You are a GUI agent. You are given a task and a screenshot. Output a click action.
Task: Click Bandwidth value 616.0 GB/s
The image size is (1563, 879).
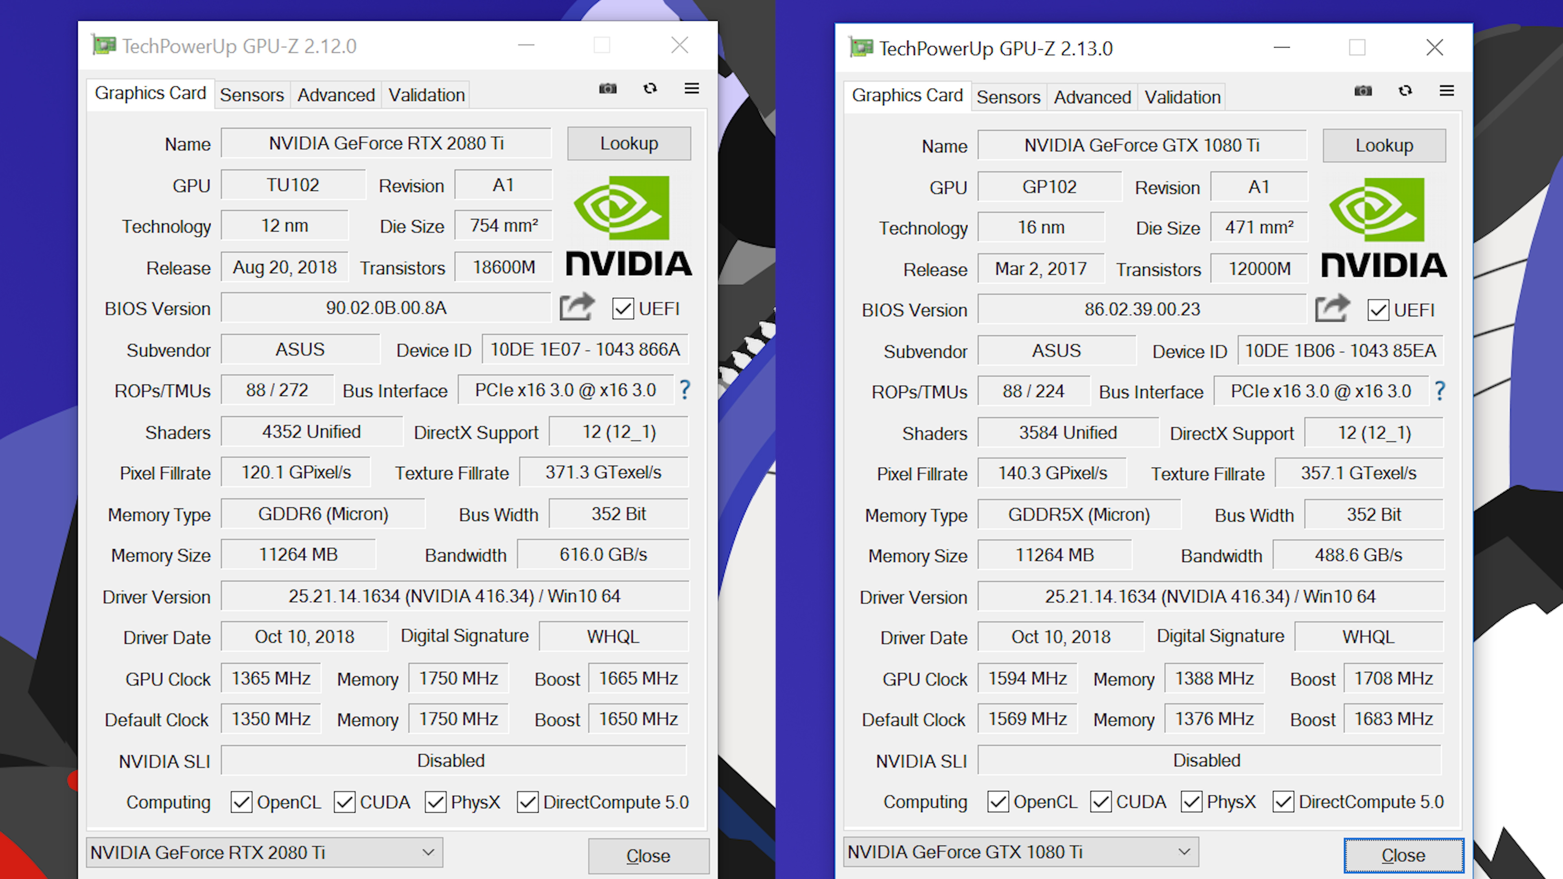(603, 554)
